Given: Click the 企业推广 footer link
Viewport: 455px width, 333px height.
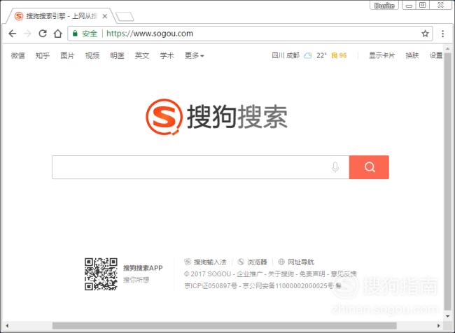Looking at the screenshot, I should pos(250,274).
